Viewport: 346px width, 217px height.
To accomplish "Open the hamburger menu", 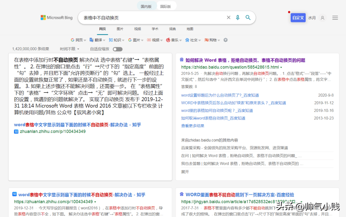I will [335, 18].
